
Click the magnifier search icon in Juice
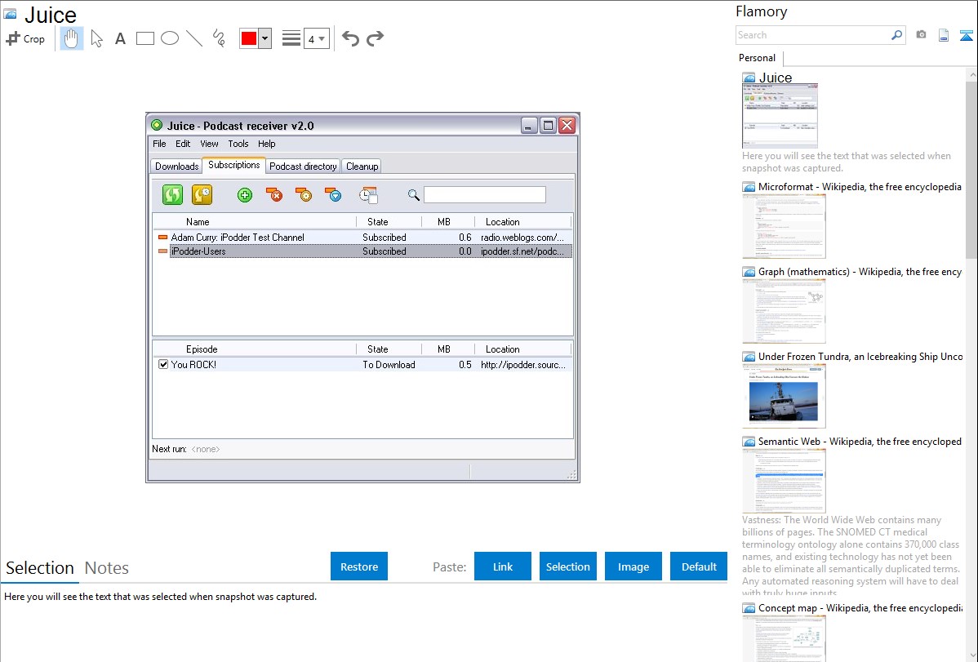pyautogui.click(x=414, y=195)
